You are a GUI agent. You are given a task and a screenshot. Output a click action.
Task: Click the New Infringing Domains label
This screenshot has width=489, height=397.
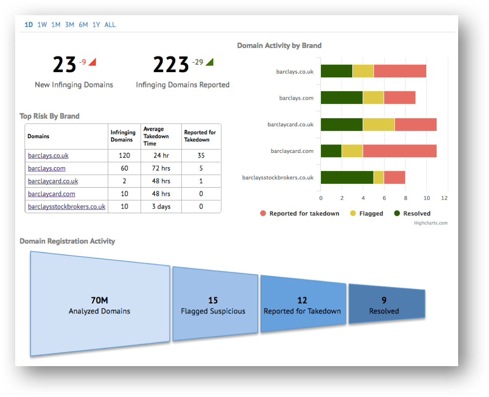tap(74, 85)
